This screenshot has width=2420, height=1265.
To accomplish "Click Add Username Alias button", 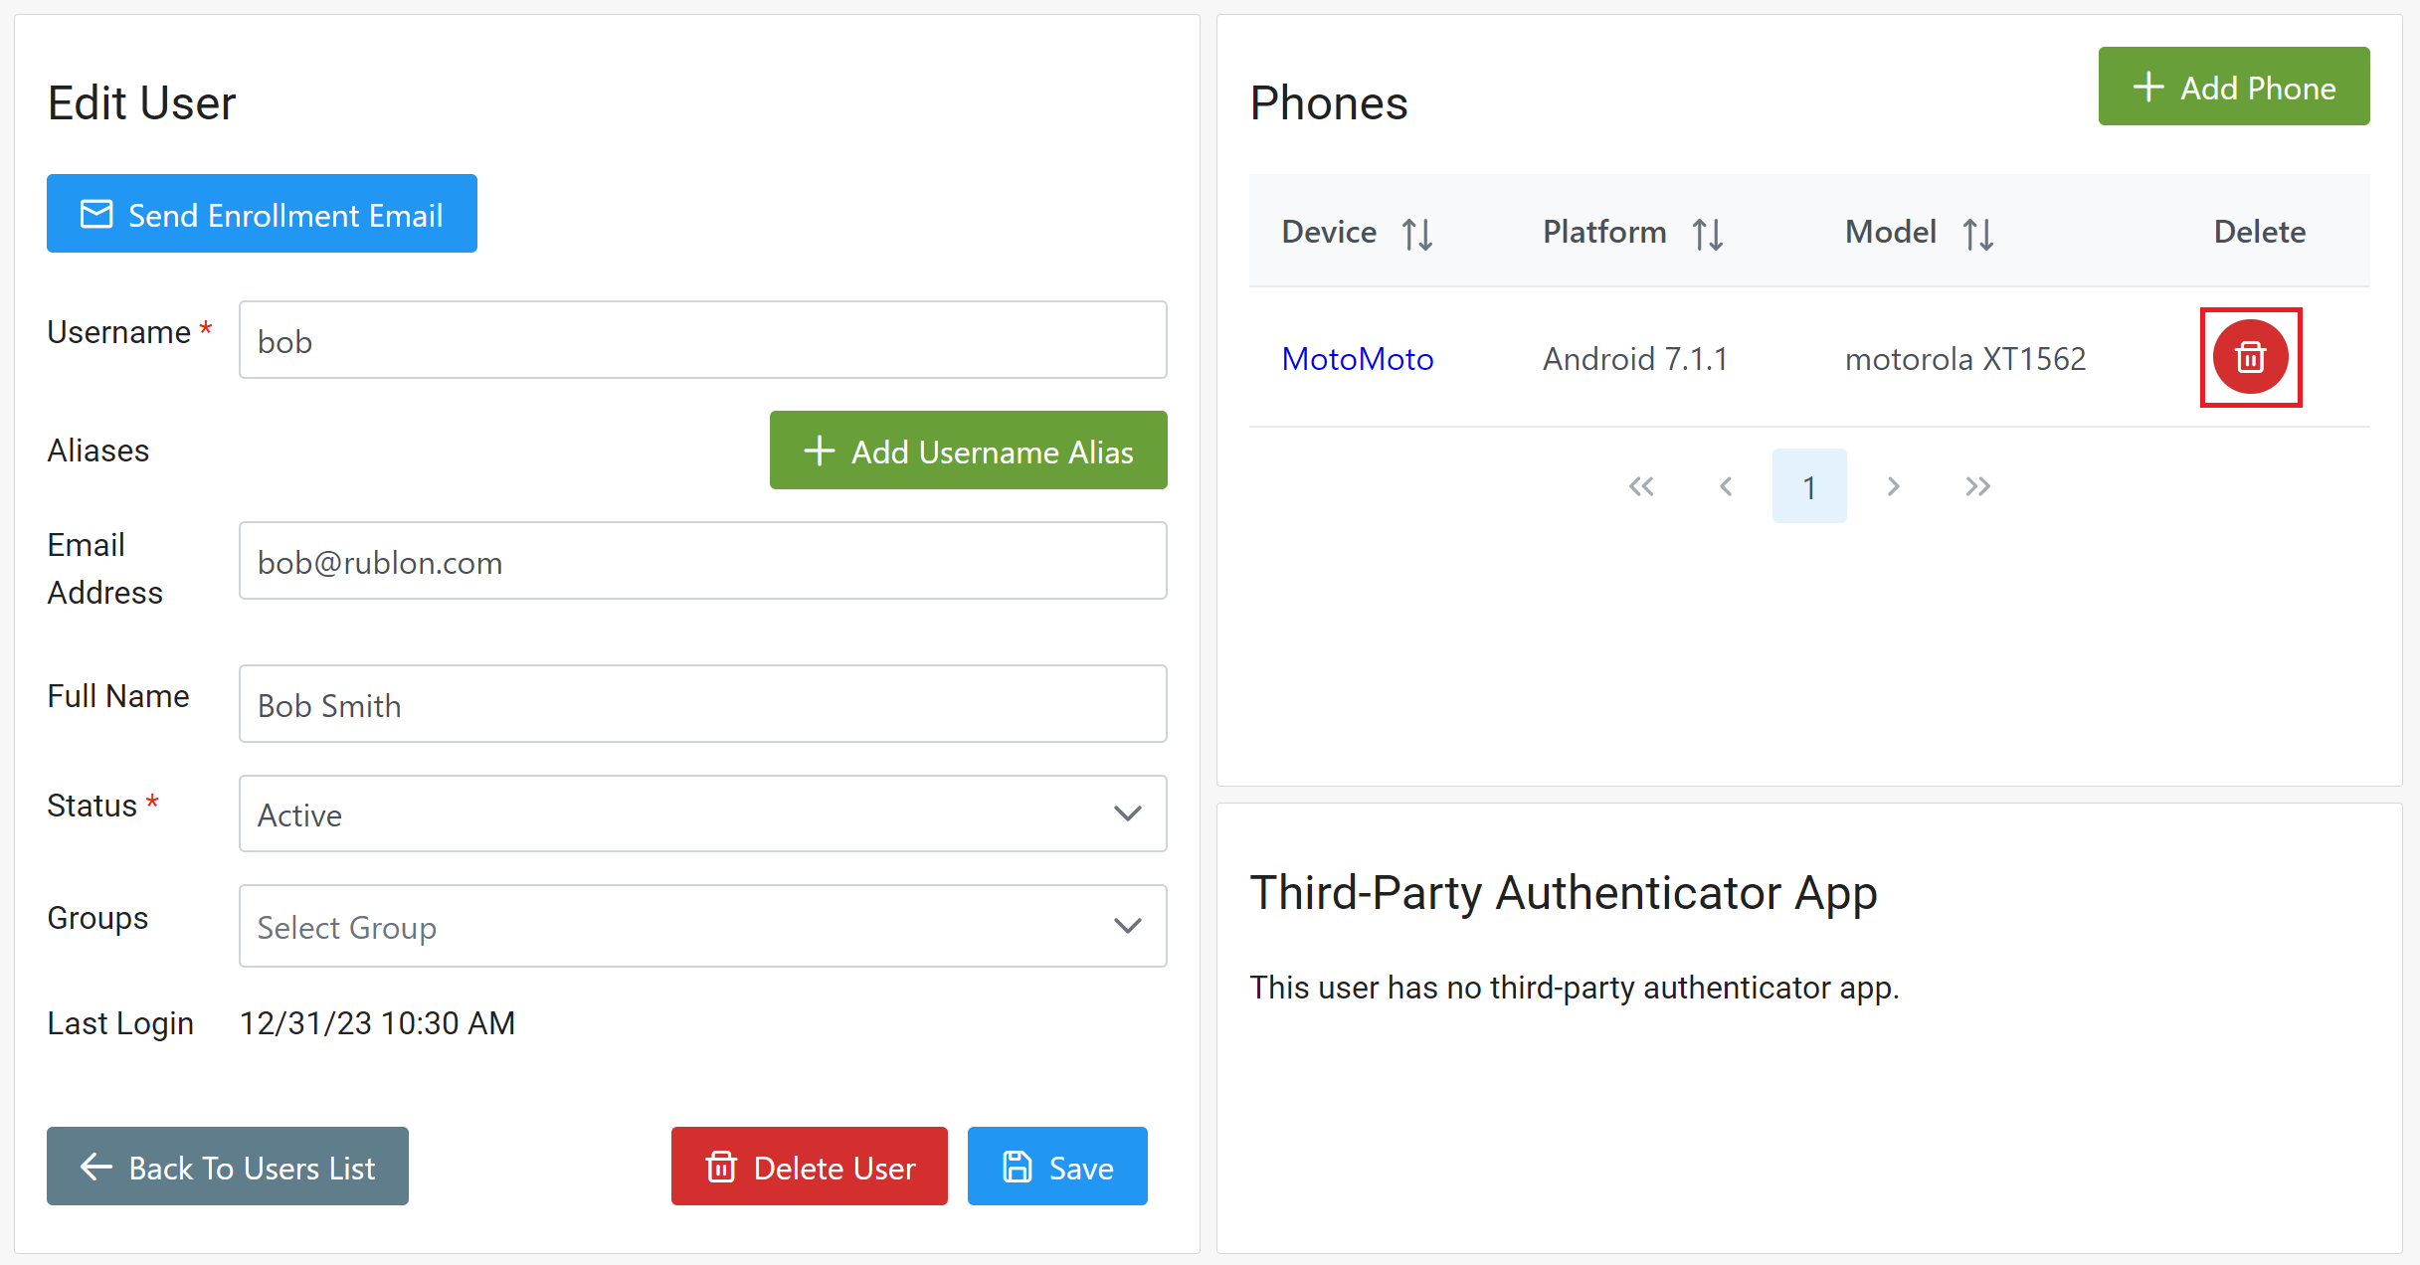I will pyautogui.click(x=968, y=451).
